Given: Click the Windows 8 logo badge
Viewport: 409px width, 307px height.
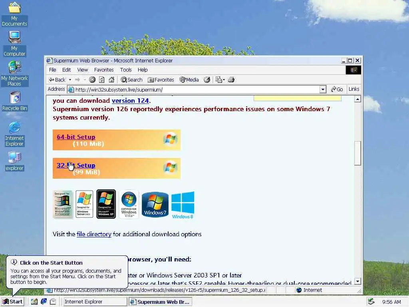Looking at the screenshot, I should tap(183, 205).
